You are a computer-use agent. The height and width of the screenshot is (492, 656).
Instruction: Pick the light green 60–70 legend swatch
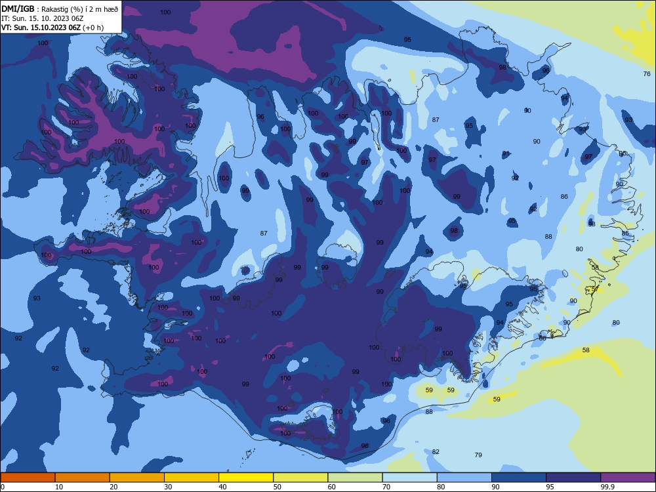355,478
